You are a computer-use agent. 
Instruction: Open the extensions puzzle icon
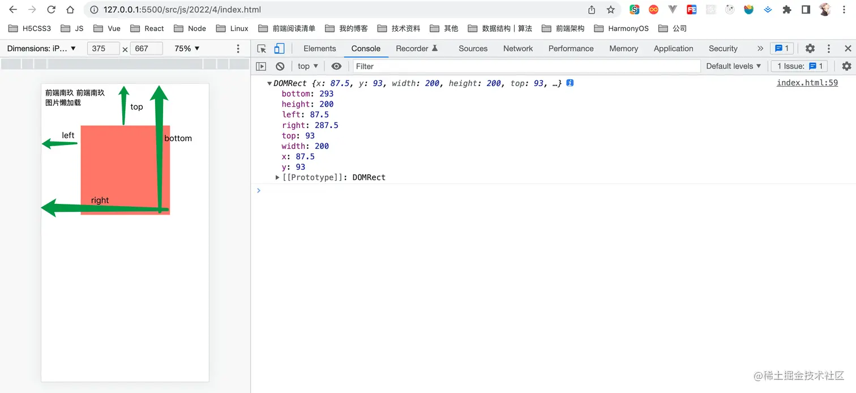pyautogui.click(x=786, y=10)
